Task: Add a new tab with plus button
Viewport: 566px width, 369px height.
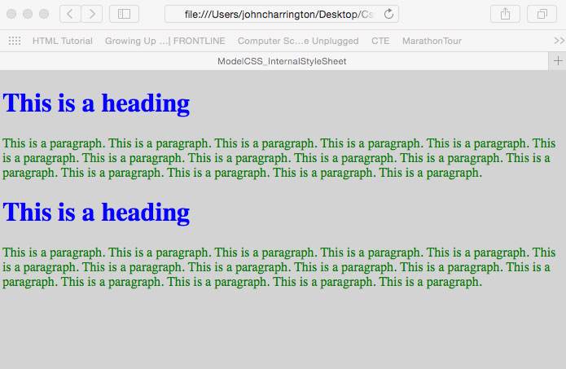Action: coord(558,61)
